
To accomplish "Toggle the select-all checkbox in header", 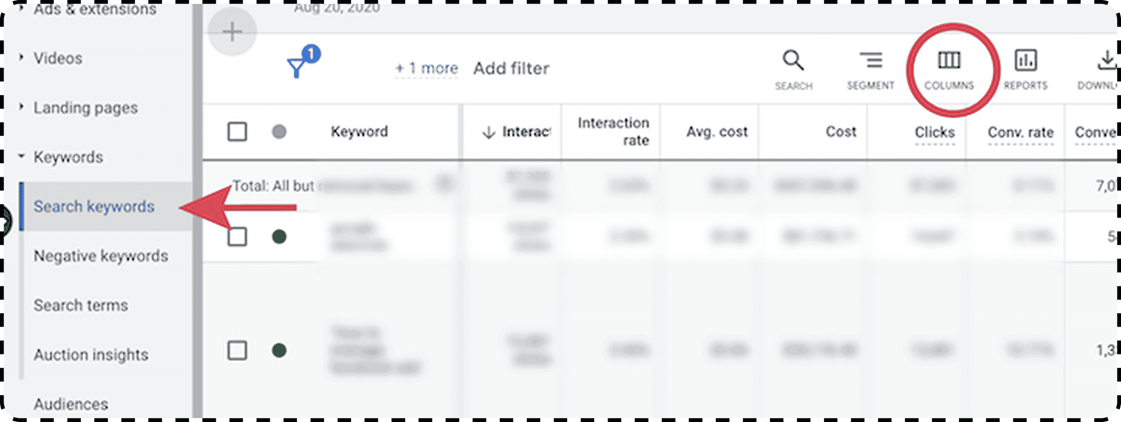I will (237, 132).
